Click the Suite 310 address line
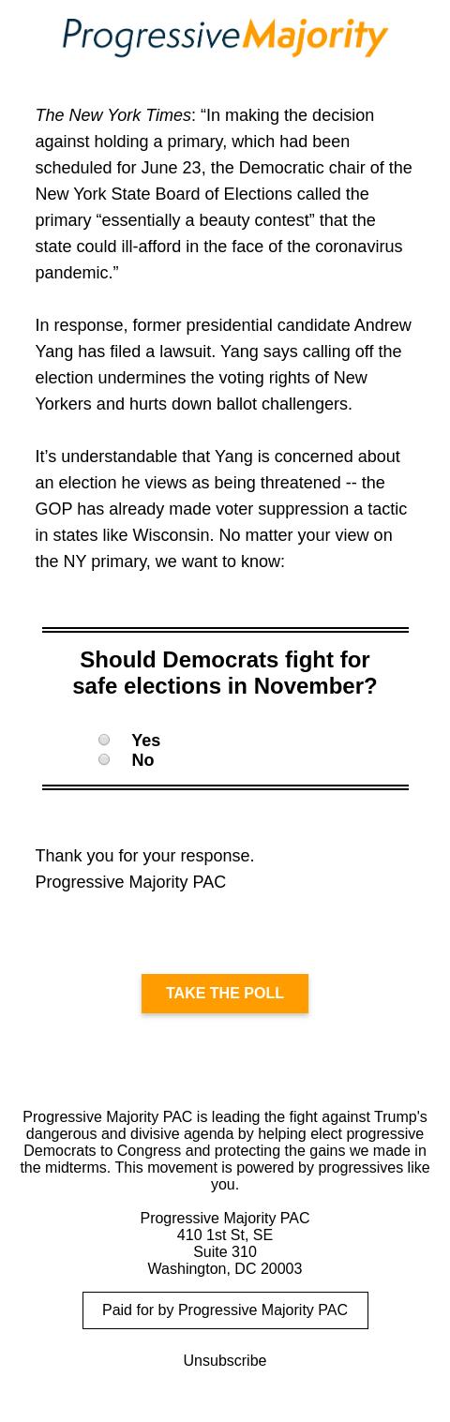Image resolution: width=450 pixels, height=1422 pixels. 225,1252
